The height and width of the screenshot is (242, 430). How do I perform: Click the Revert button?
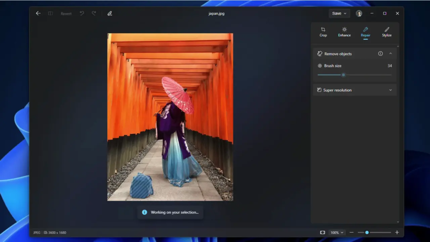point(66,14)
